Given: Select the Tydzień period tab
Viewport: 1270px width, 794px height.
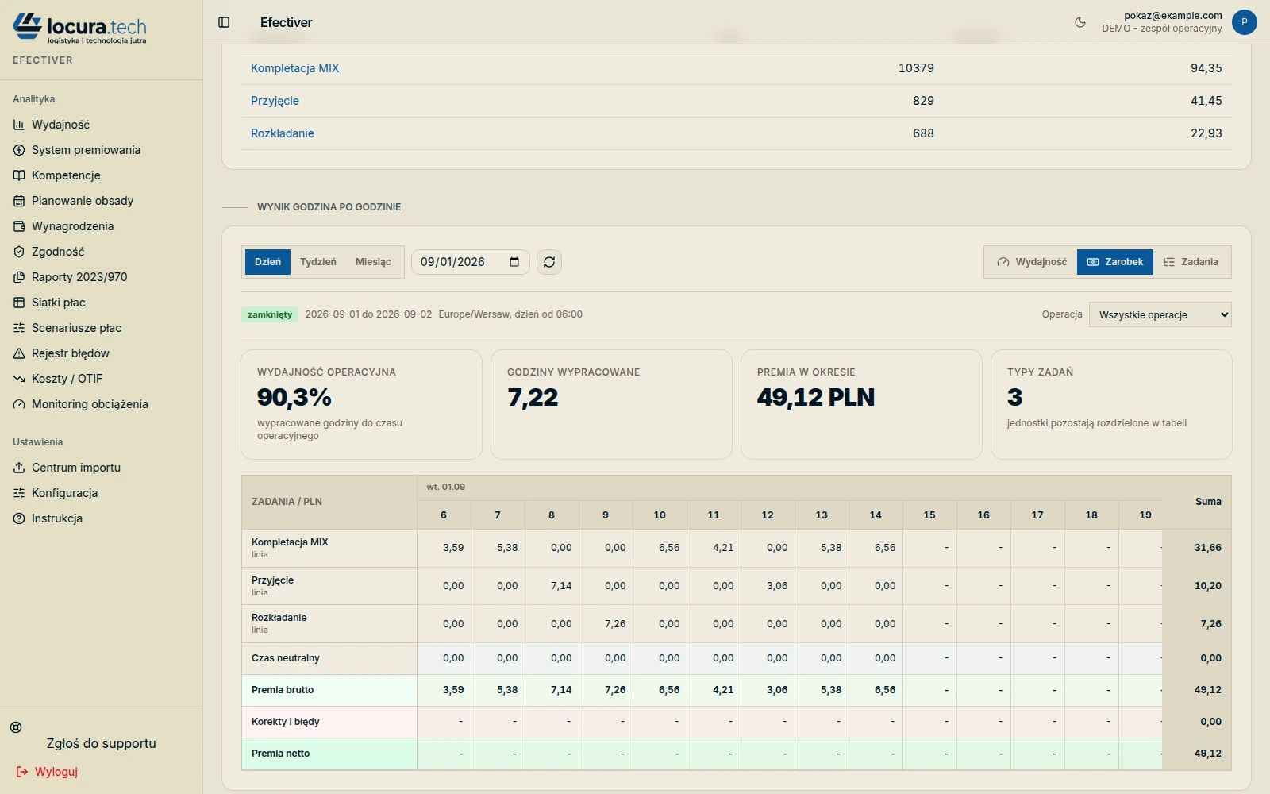Looking at the screenshot, I should (318, 262).
